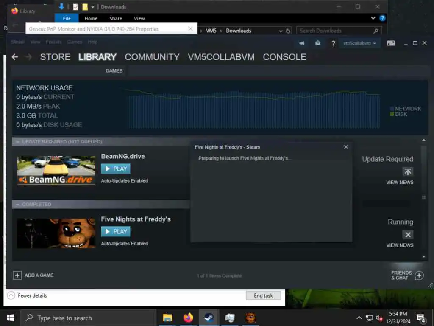Open the VM5COLLABVM profile tab

click(x=221, y=57)
